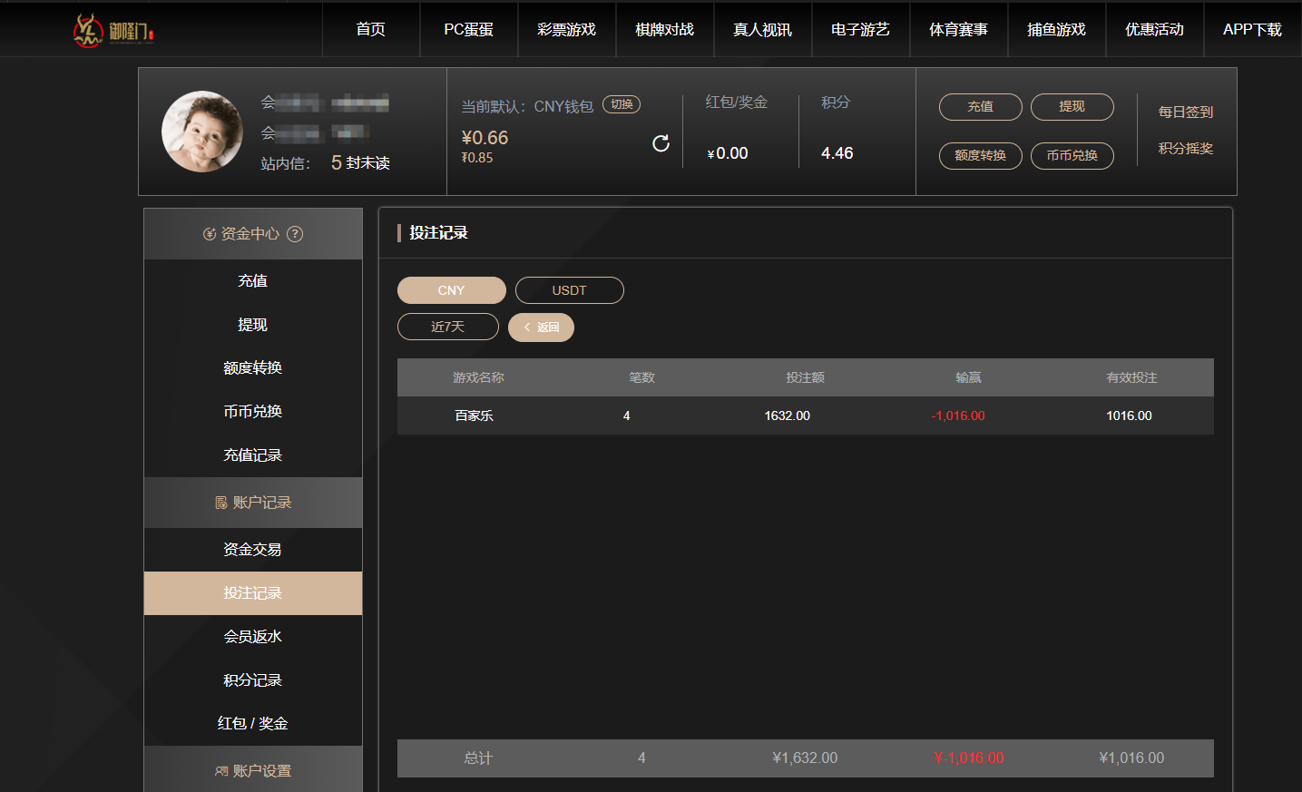
Task: Click 额度转换 button in the header panel
Action: [x=981, y=156]
